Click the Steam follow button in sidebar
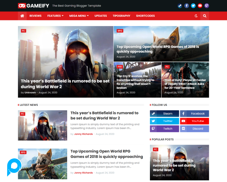227x182 pixels. 165,114
